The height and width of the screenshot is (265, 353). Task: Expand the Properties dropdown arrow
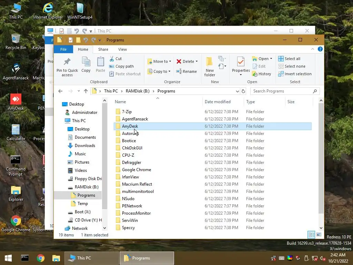click(241, 75)
